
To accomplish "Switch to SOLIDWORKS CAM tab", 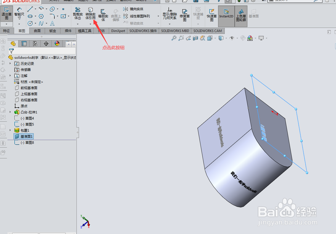I will tap(207, 31).
